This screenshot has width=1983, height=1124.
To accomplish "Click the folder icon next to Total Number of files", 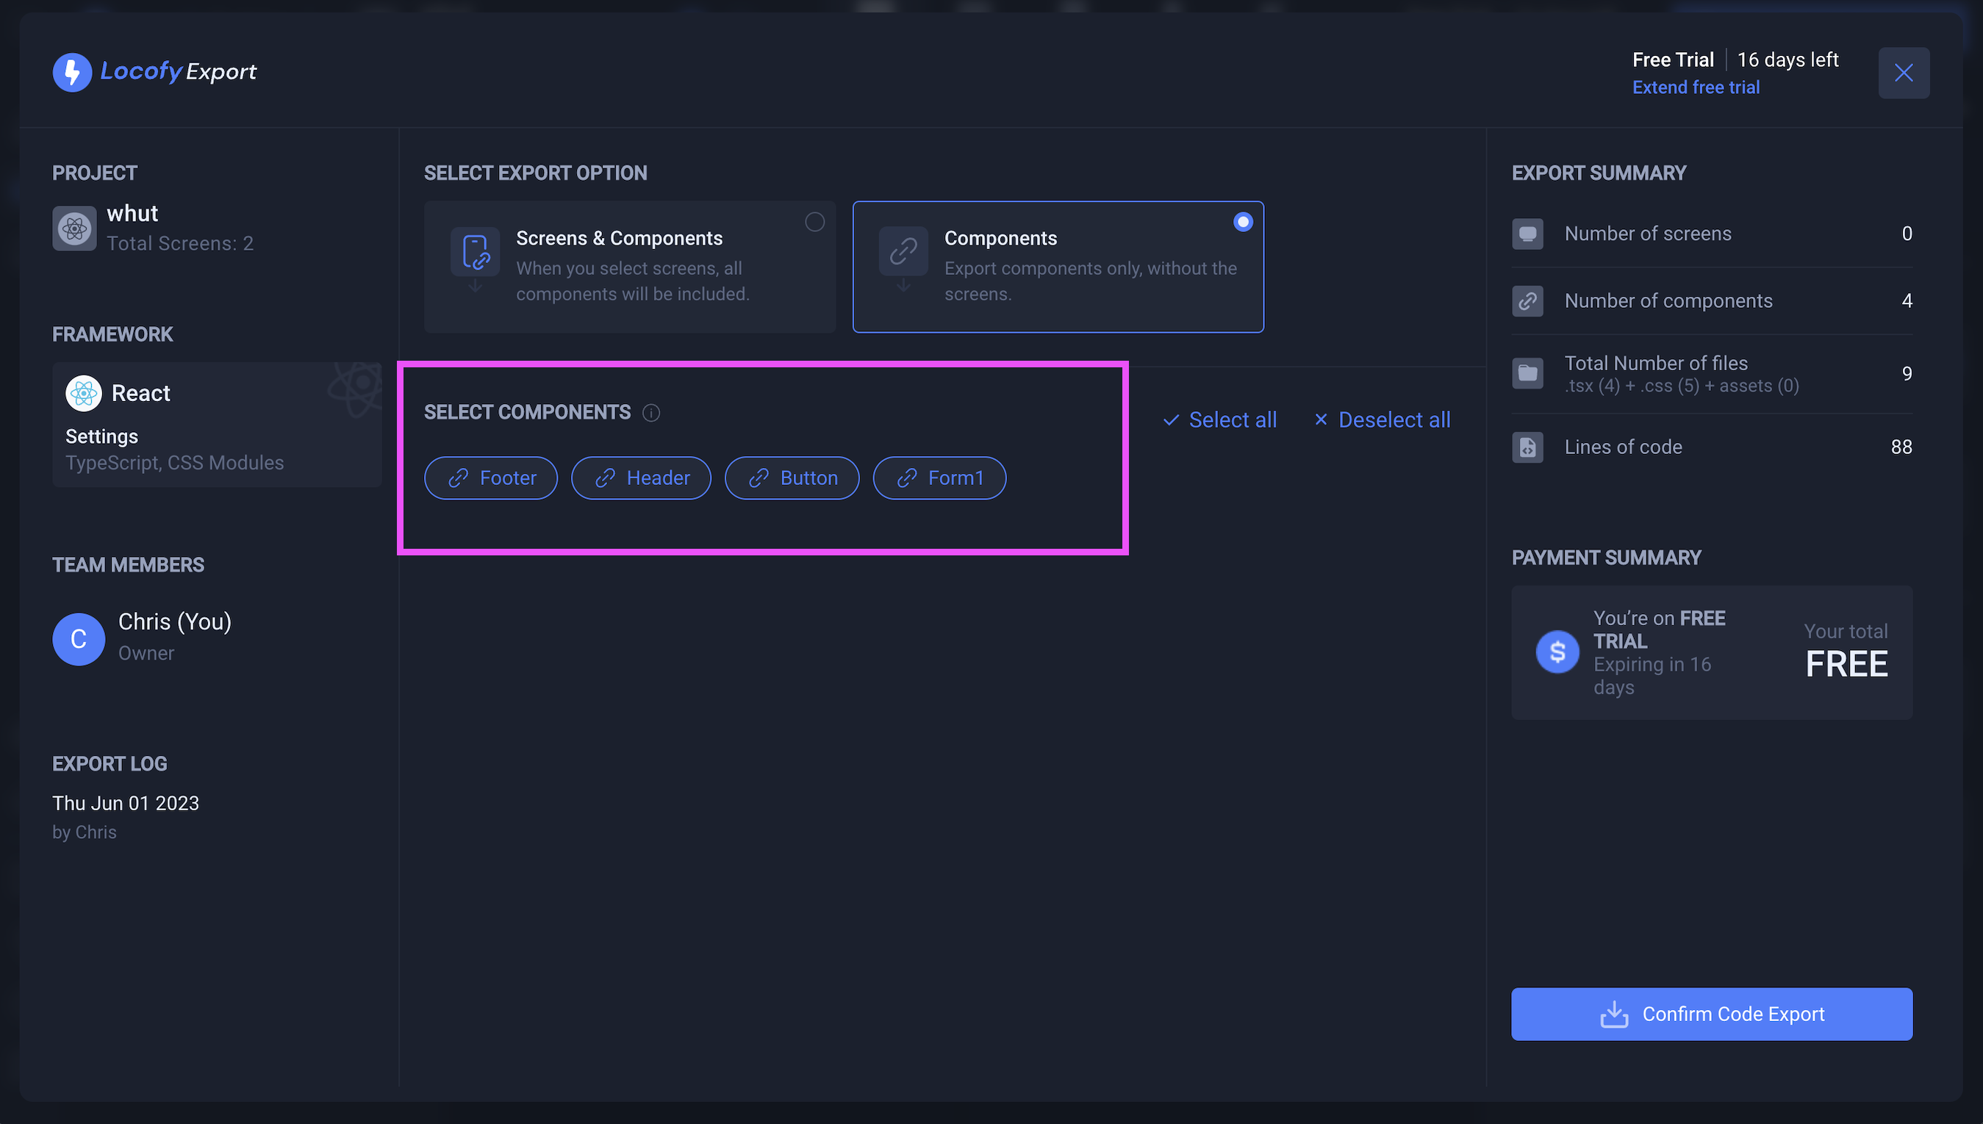I will (x=1527, y=373).
